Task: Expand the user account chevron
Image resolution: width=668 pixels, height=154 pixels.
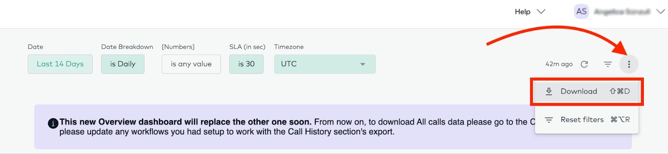Action: coord(660,12)
